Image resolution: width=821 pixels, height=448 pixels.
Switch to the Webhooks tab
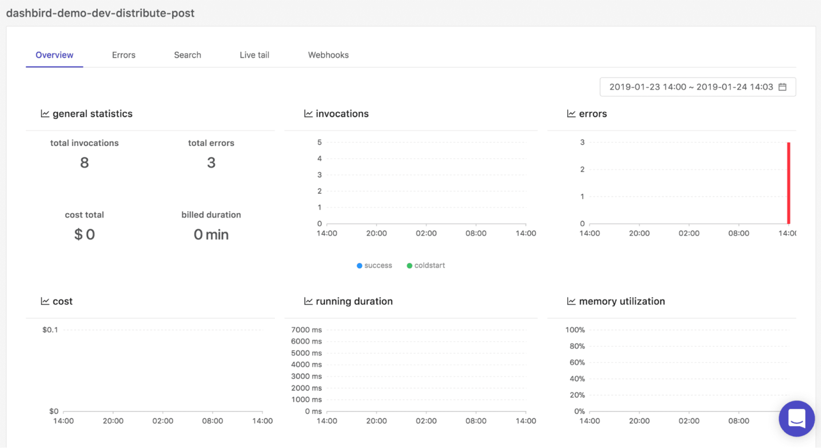click(328, 55)
